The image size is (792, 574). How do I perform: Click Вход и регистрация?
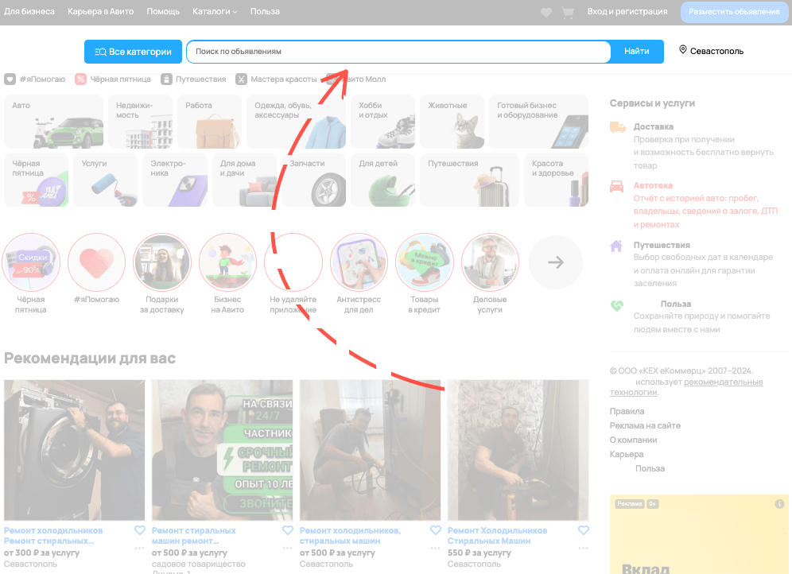click(x=627, y=11)
